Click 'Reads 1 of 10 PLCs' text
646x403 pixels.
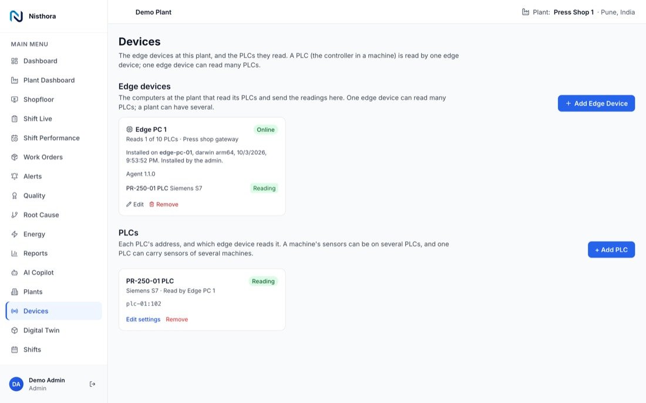(152, 139)
